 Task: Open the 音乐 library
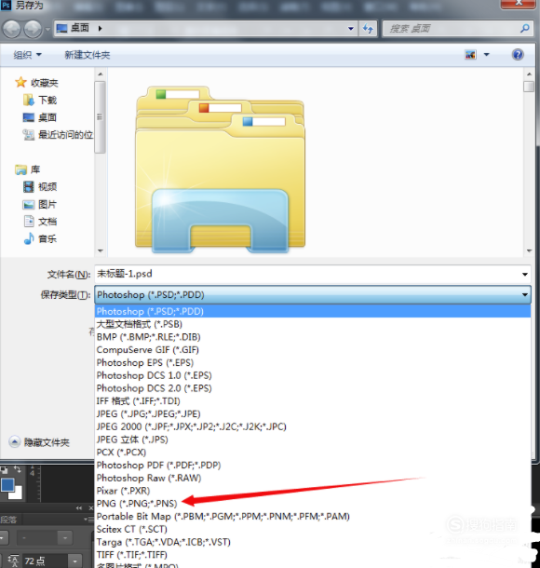tap(40, 239)
